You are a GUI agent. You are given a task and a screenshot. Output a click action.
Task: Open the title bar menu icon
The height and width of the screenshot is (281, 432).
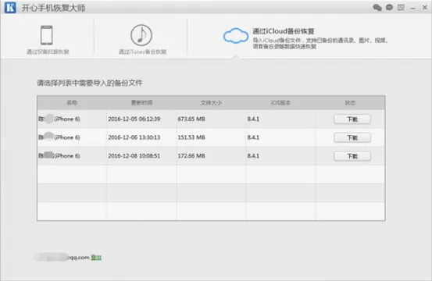[401, 8]
